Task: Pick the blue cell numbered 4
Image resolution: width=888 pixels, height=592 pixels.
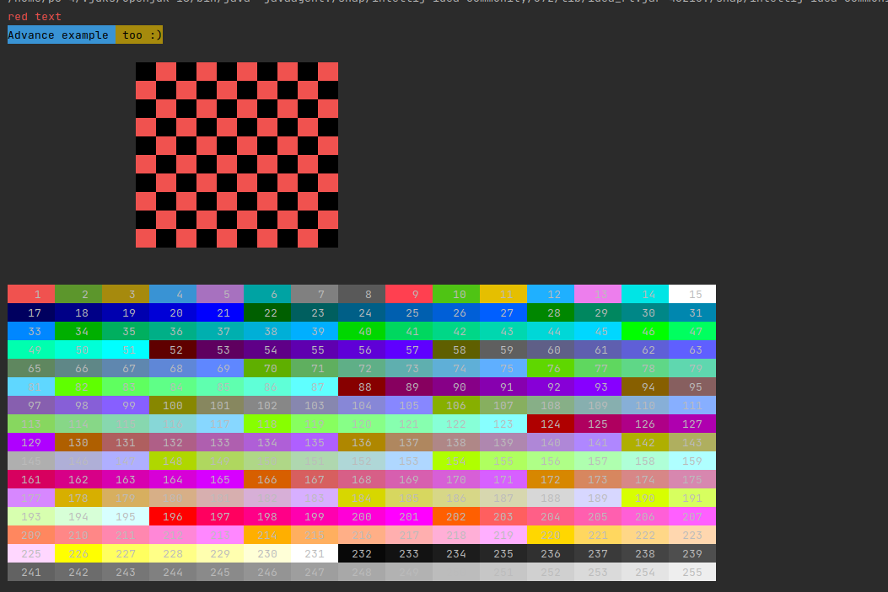Action: pos(173,294)
